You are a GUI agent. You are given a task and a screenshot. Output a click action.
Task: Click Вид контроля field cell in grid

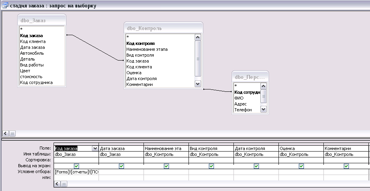[x=211, y=148]
